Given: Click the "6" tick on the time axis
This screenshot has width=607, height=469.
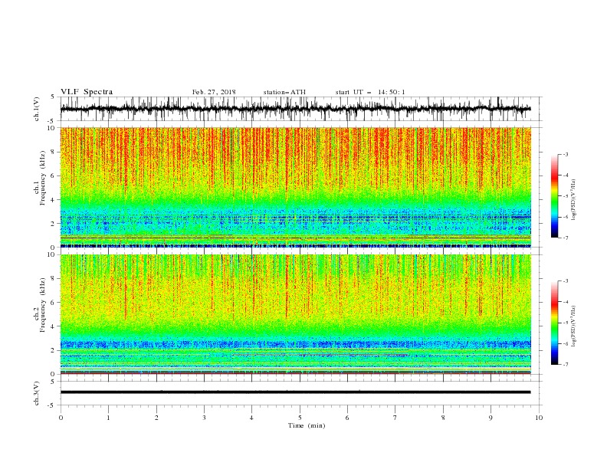Looking at the screenshot, I should tap(347, 418).
